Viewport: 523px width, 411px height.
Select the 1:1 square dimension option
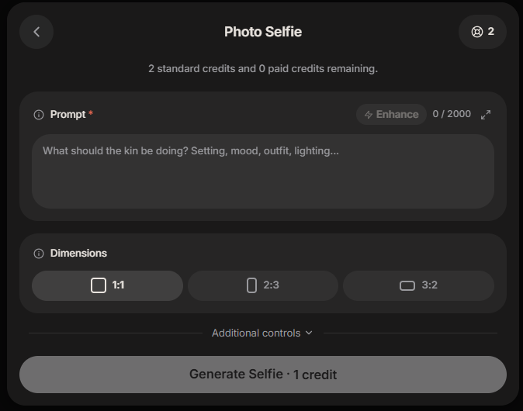pyautogui.click(x=107, y=285)
